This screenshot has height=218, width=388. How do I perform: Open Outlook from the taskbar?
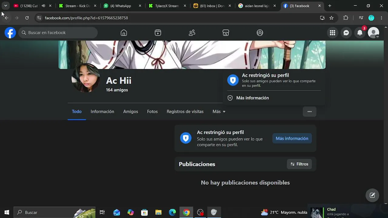116,213
